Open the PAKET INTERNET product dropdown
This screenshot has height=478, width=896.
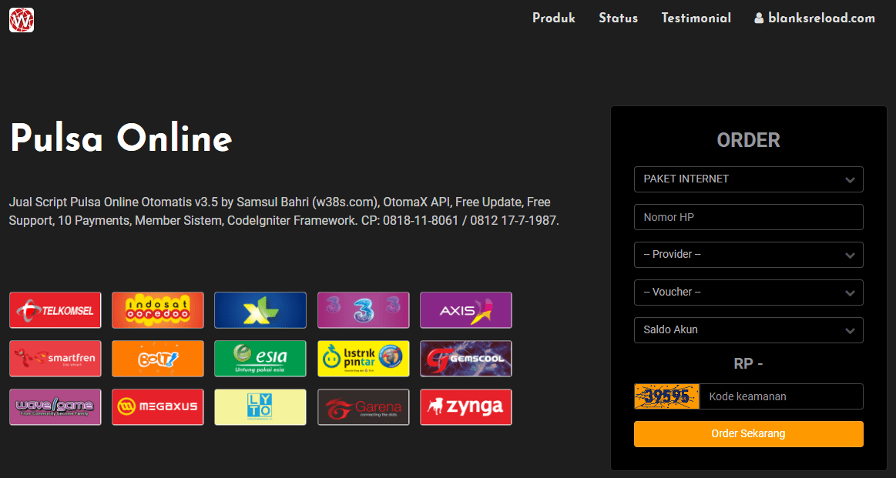[x=749, y=179]
